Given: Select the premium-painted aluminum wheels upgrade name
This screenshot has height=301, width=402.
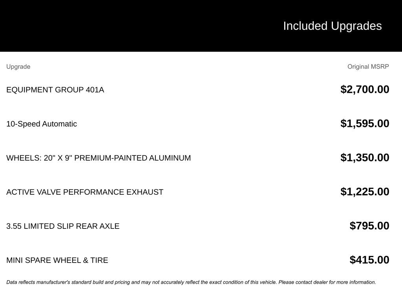Looking at the screenshot, I should coord(99,158).
